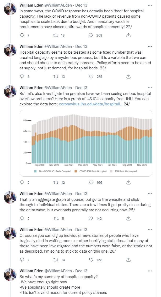This screenshot has width=161, height=297.
Task: Reply to the tweet ending 22/
Action: [x=22, y=35]
